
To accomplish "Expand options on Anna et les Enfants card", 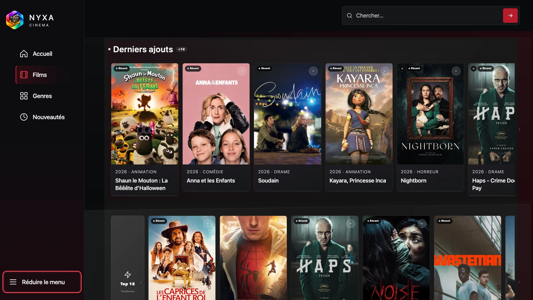I will click(242, 71).
